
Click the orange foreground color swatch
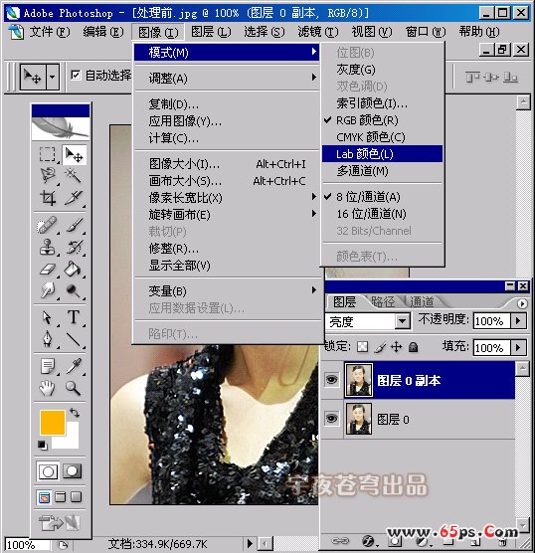coord(53,422)
